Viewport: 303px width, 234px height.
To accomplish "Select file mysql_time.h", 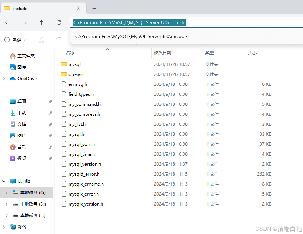I will [78, 154].
